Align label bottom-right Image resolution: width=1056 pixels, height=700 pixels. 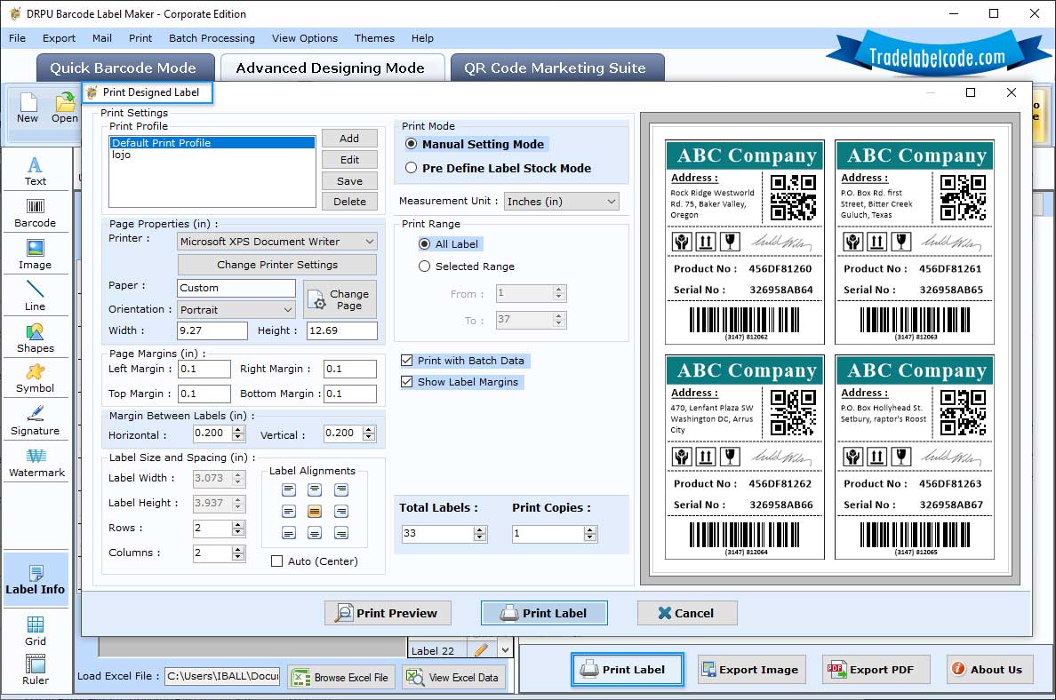pyautogui.click(x=341, y=533)
